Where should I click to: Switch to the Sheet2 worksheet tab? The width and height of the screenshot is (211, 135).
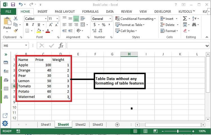(80, 124)
